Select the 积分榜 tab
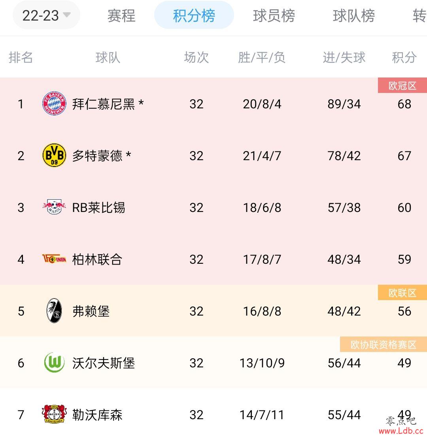This screenshot has width=427, height=435. point(194,15)
